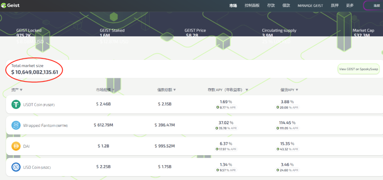Open MANAGE GEIST in navigation

(310, 5)
